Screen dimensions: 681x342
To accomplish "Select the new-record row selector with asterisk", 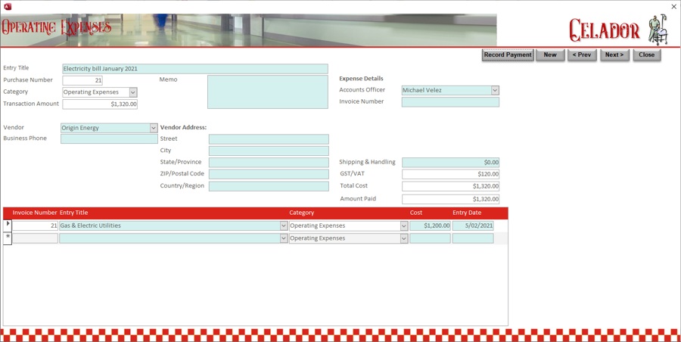I will coord(8,238).
